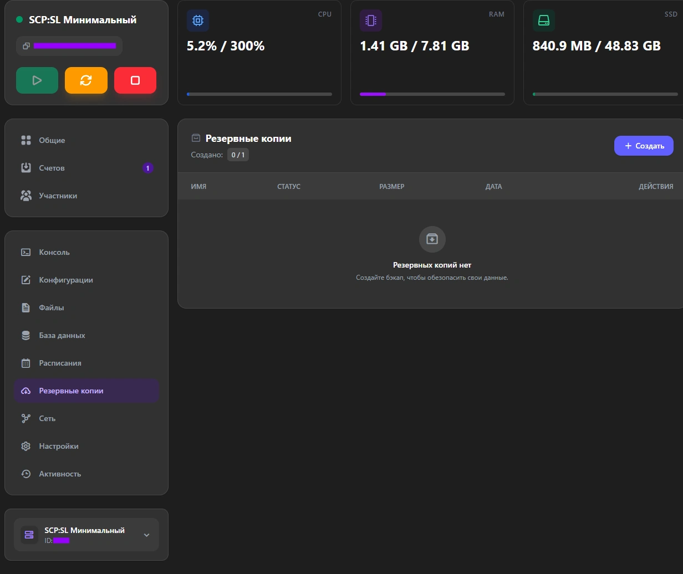Click the 0 / 1 created count badge
The width and height of the screenshot is (683, 574).
(x=238, y=155)
